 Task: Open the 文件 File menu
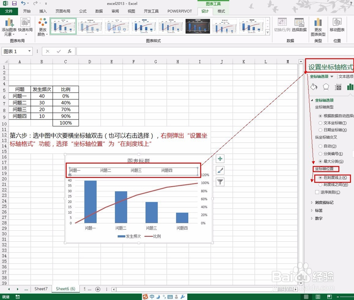coord(9,11)
